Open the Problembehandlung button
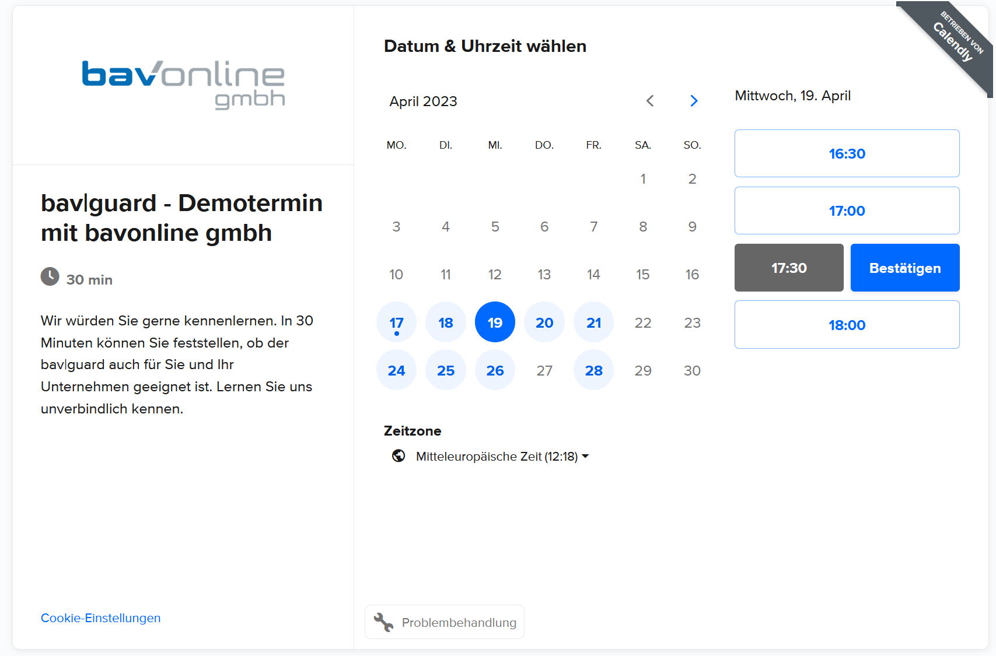 point(445,622)
